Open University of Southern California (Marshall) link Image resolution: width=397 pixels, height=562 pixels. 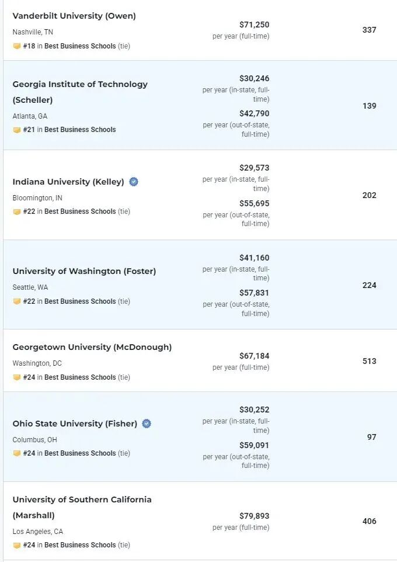82,508
